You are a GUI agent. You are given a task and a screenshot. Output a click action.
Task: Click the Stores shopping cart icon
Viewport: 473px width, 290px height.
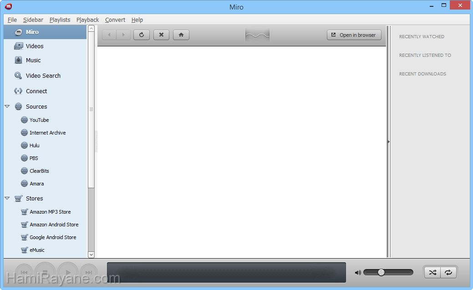tap(18, 199)
